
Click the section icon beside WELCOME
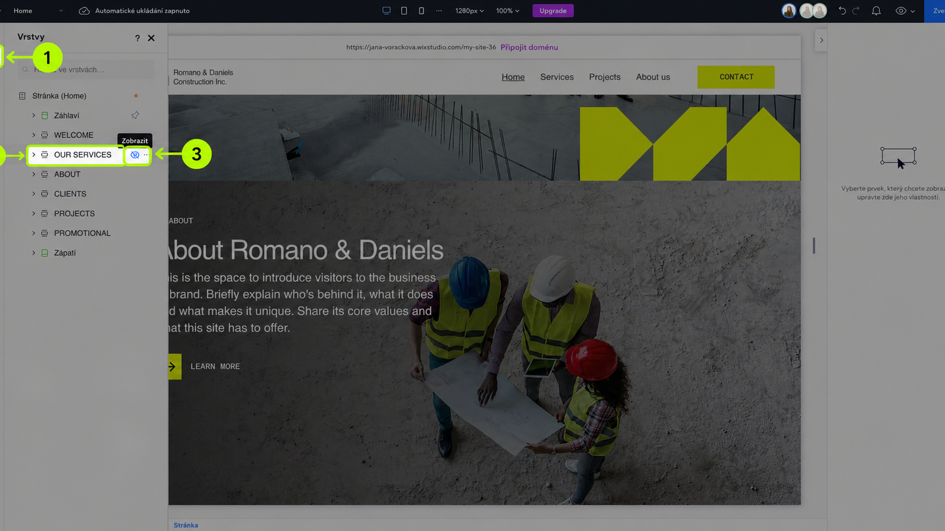44,135
